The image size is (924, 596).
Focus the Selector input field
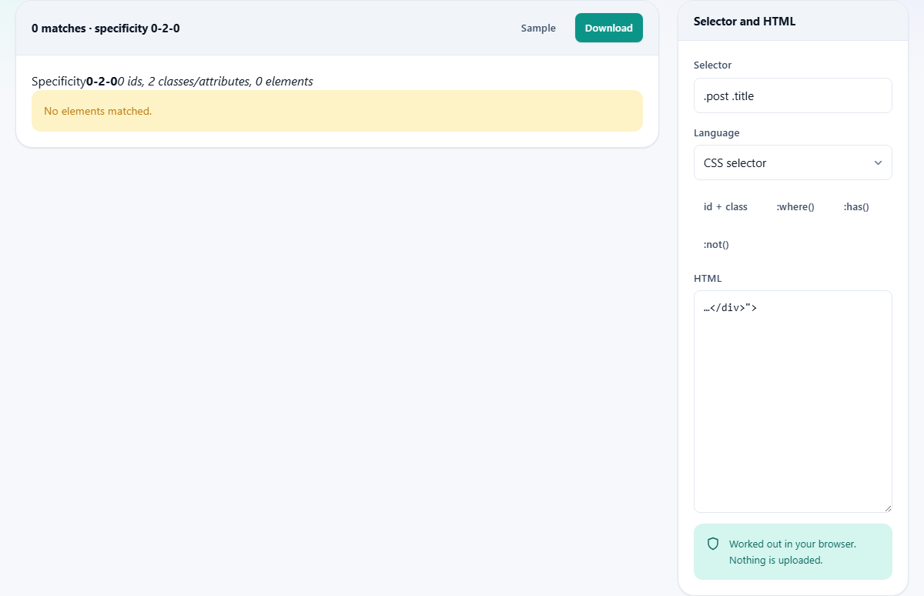(793, 95)
